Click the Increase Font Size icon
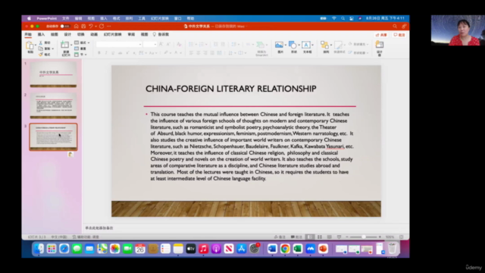 tap(161, 44)
